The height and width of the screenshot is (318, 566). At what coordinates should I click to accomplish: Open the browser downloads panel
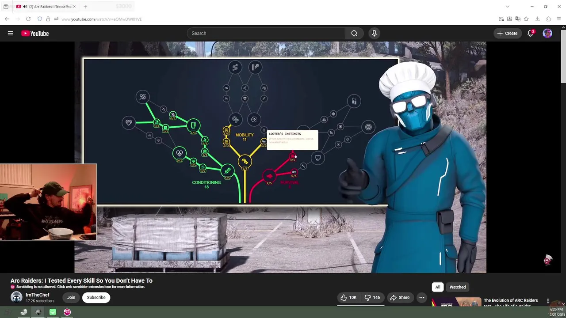tap(538, 19)
